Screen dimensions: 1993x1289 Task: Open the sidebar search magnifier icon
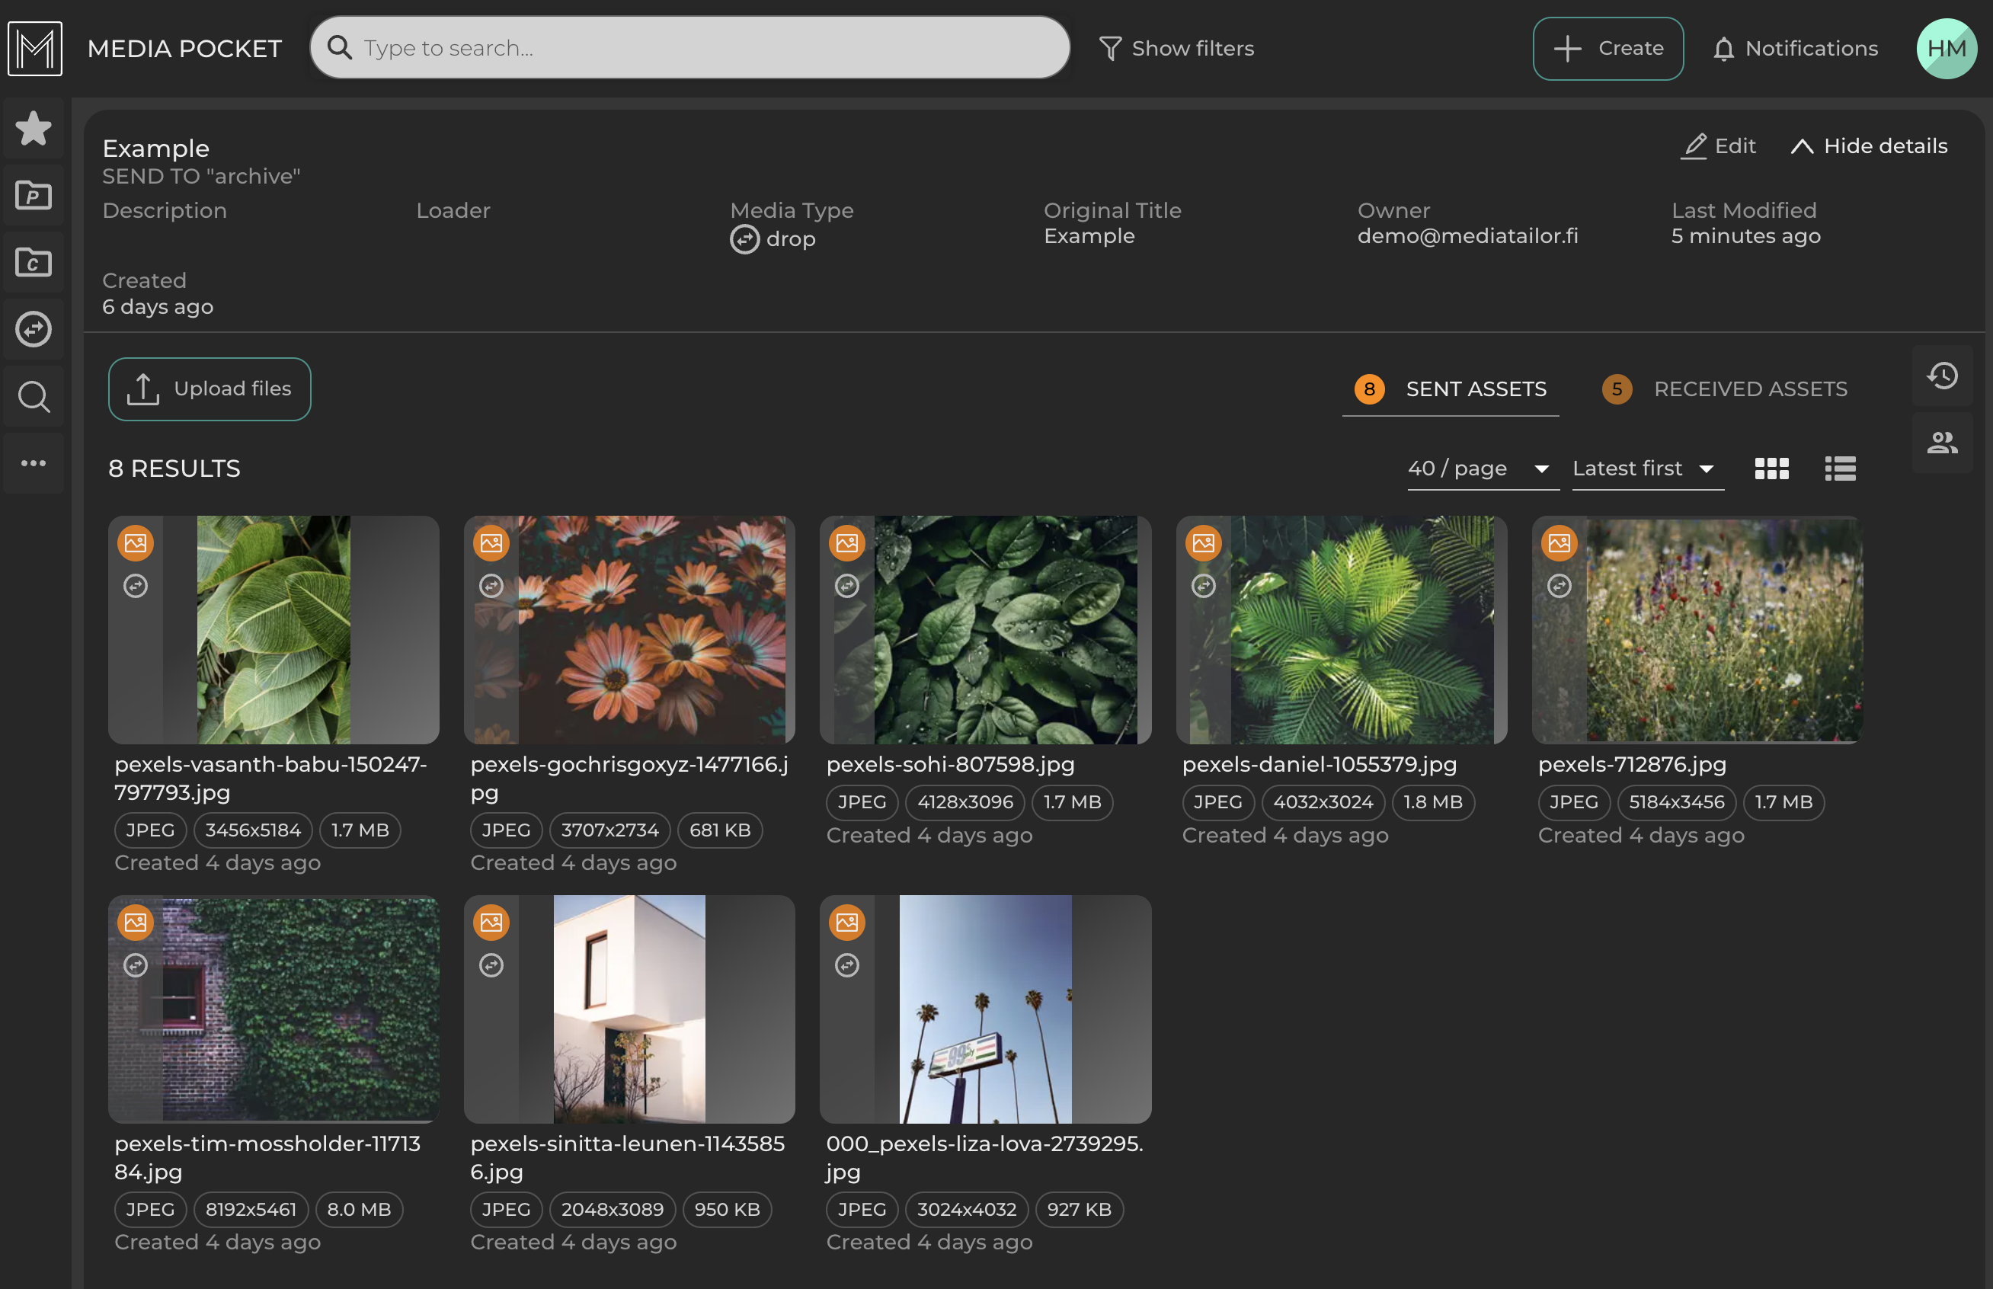pyautogui.click(x=34, y=396)
